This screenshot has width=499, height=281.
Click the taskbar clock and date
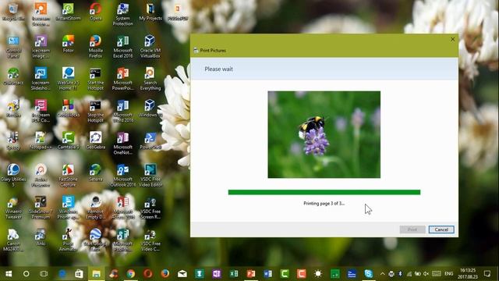click(x=468, y=274)
